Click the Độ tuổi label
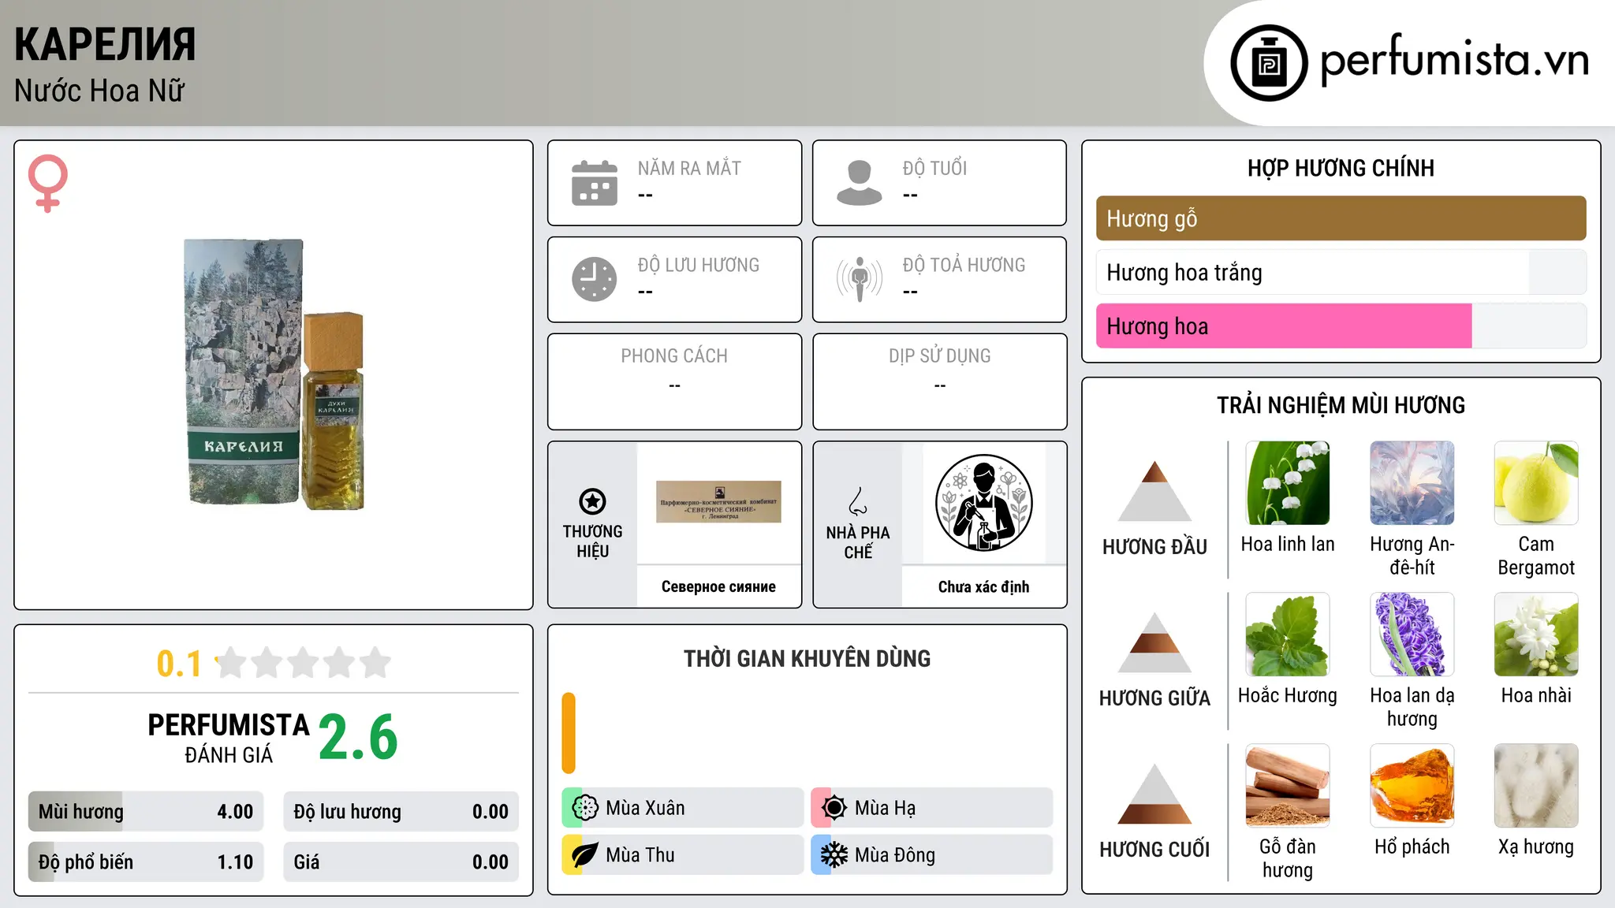 934,169
